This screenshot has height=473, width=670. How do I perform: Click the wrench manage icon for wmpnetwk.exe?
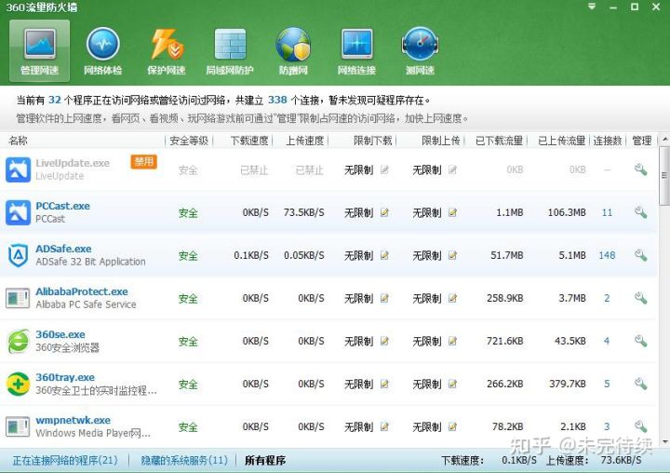pos(640,426)
